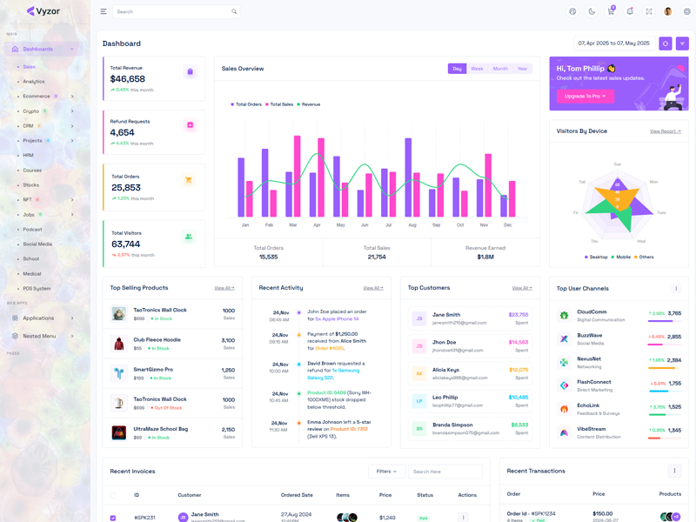
Task: Open the Filters dropdown in Recent Invoices
Action: tap(386, 472)
